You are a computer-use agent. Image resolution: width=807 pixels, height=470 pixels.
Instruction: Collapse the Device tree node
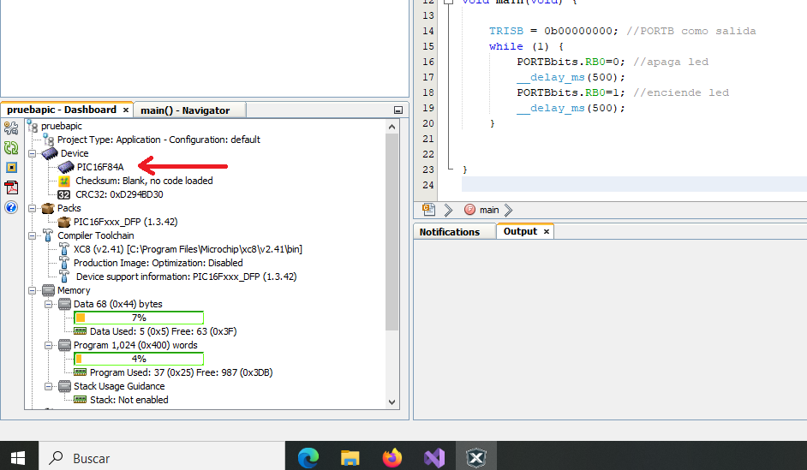[x=32, y=154]
